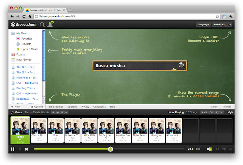Bookmark page with star icon
Screen dimensions: 243x165
(x=217, y=16)
